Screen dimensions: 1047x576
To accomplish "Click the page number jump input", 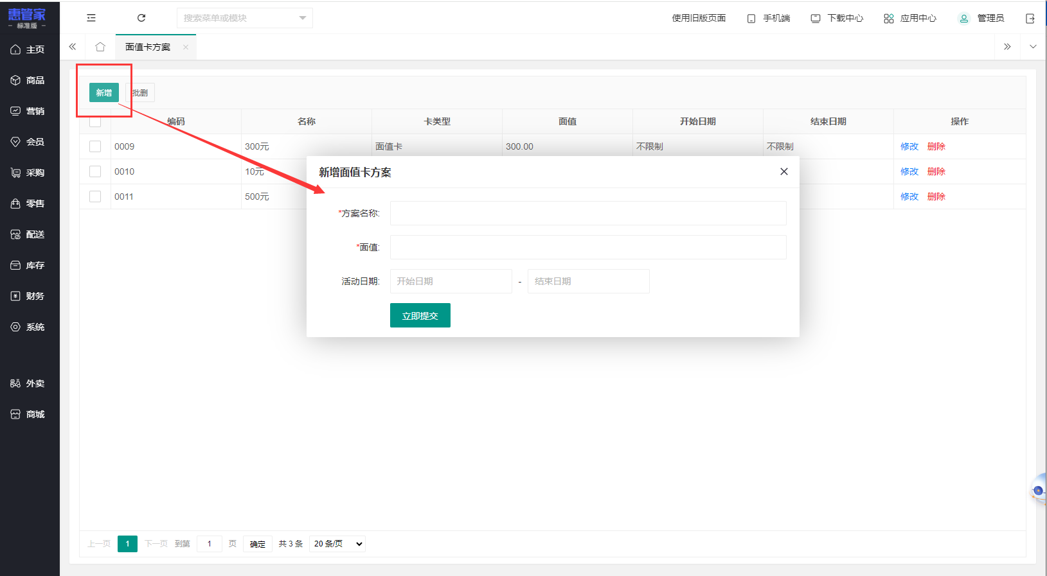I will tap(210, 544).
